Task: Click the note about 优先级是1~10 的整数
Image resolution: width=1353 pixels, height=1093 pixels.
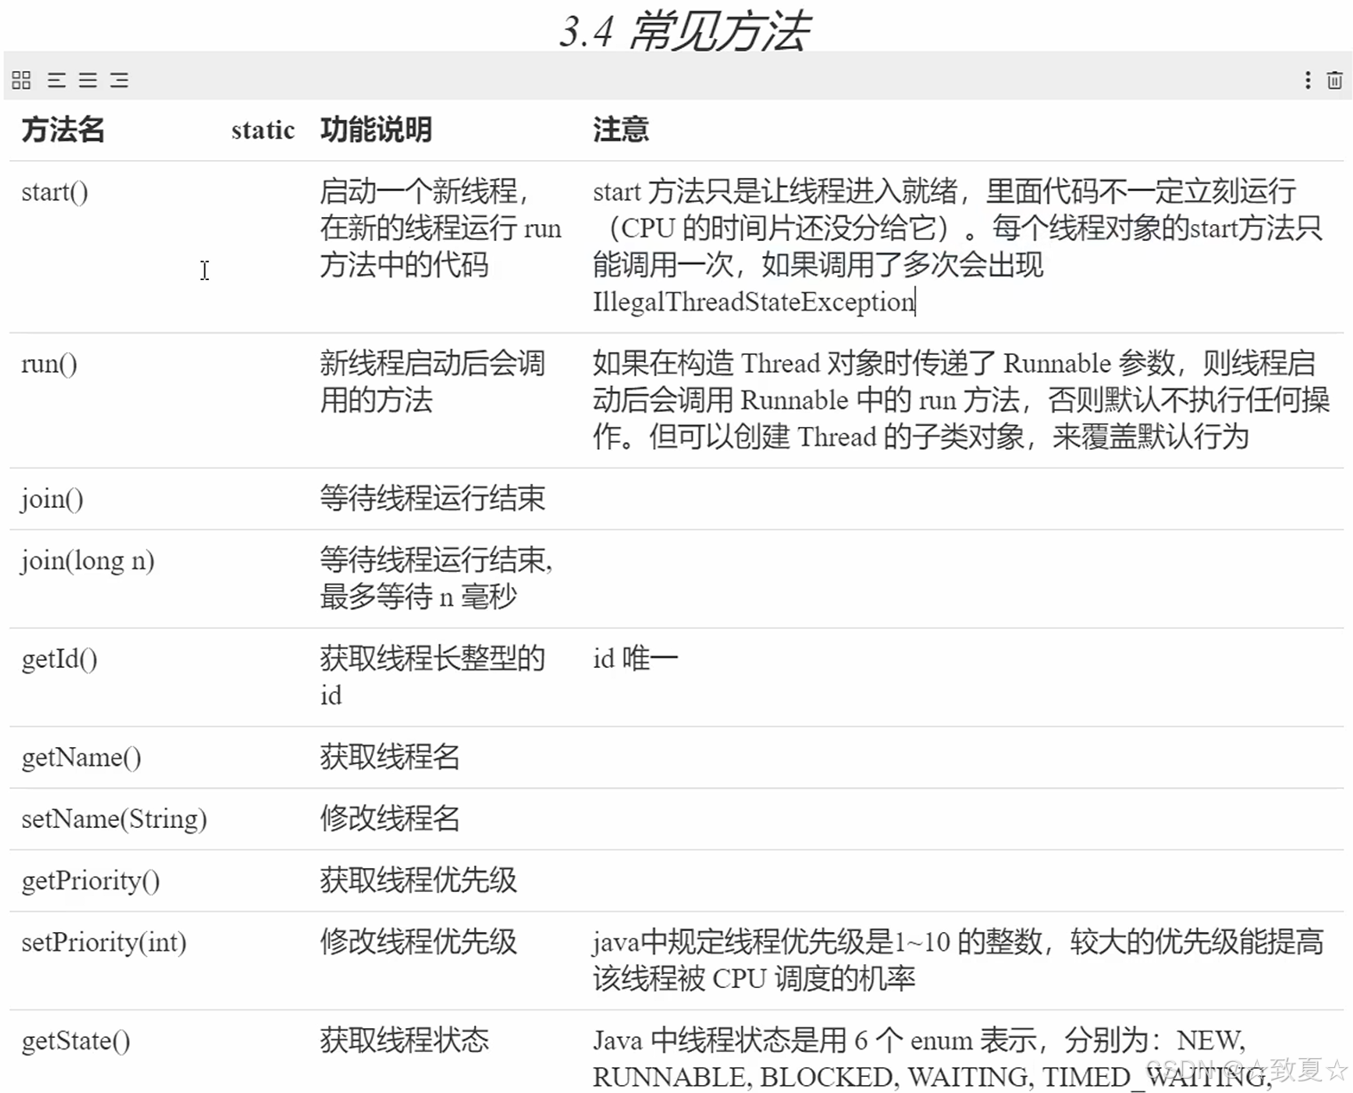Action: [958, 960]
